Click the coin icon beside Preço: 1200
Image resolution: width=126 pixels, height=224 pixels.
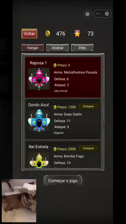click(x=55, y=107)
